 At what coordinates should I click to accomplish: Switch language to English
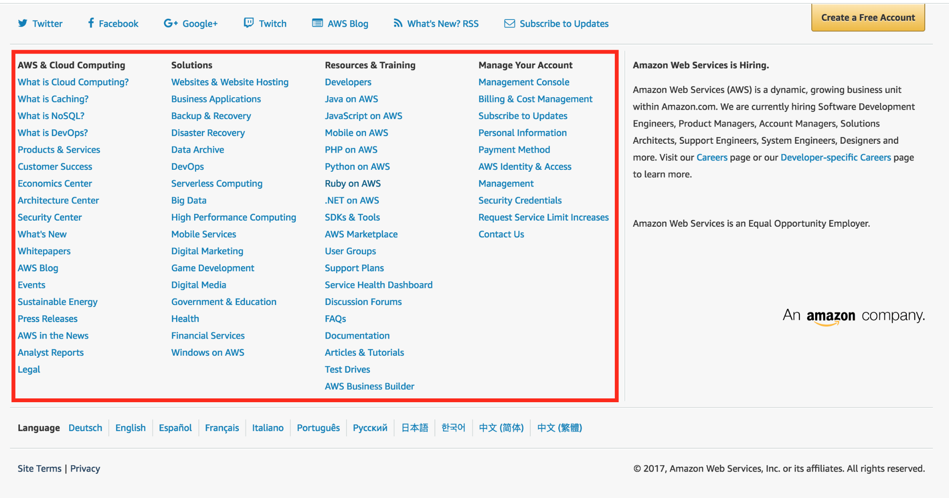(x=131, y=428)
